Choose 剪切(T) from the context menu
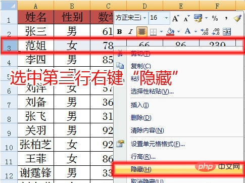Screen dimensions: 245x183 click(140, 54)
